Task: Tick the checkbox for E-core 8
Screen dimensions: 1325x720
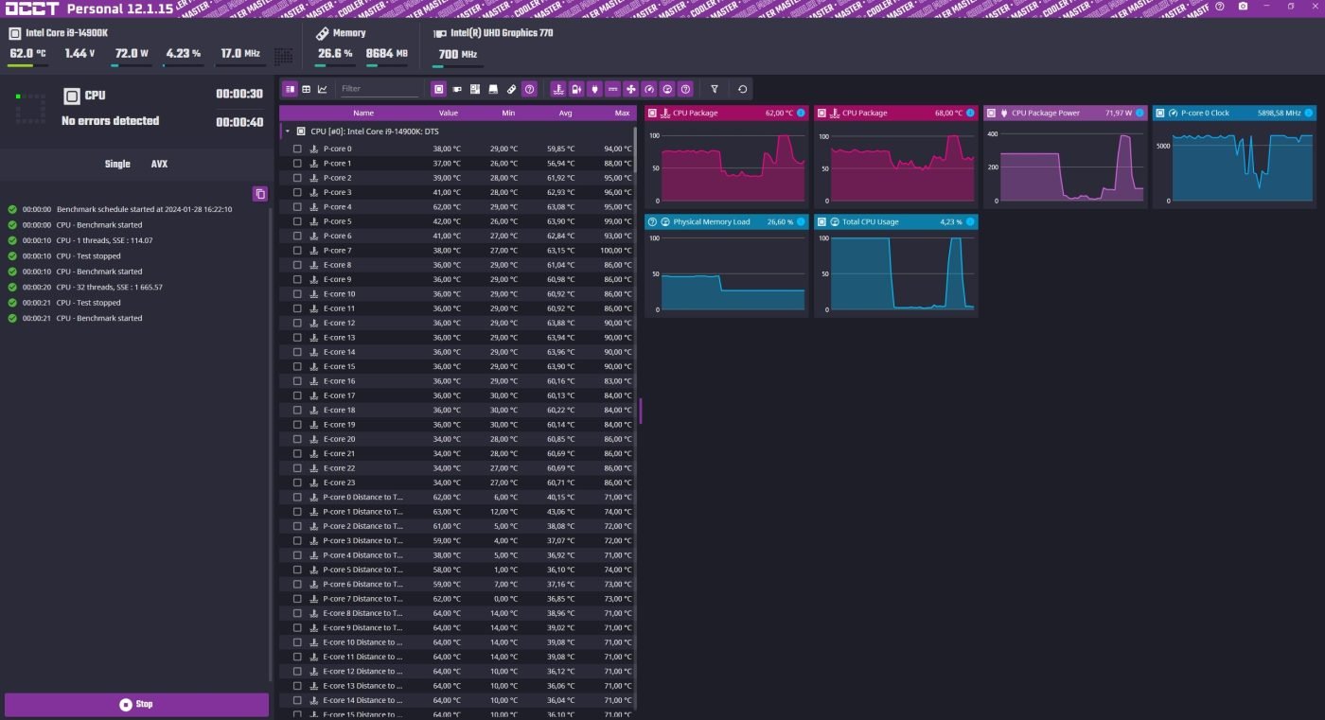Action: click(297, 265)
